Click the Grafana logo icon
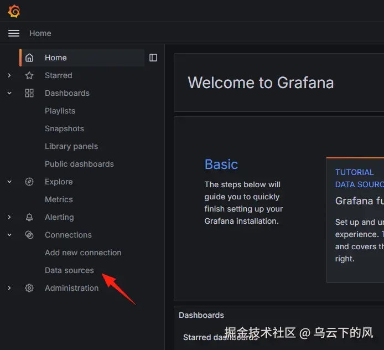 click(14, 11)
